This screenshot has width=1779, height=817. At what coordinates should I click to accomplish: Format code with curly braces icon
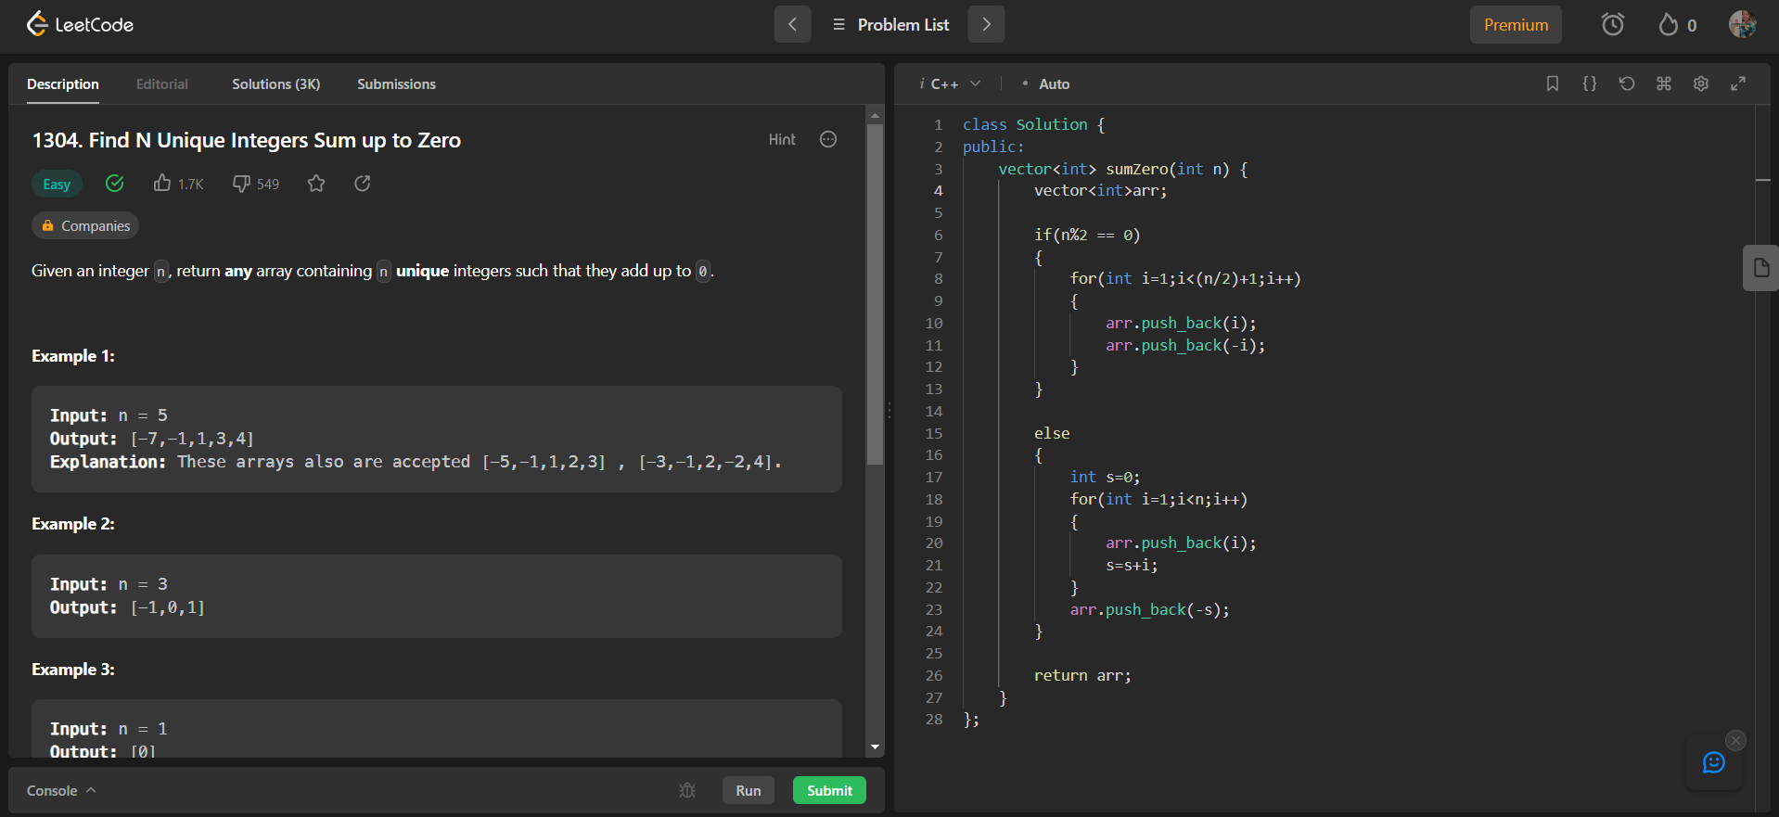pyautogui.click(x=1590, y=83)
